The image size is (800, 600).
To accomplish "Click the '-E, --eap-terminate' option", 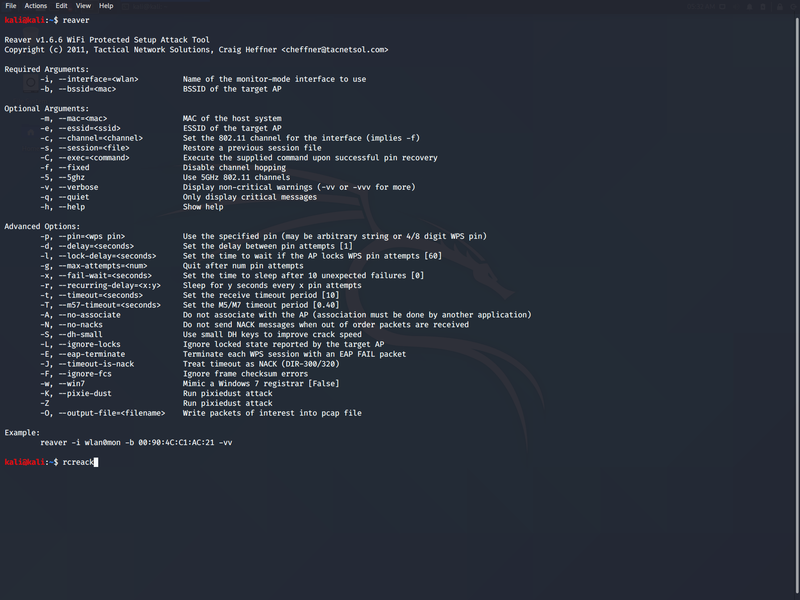I will [x=83, y=354].
